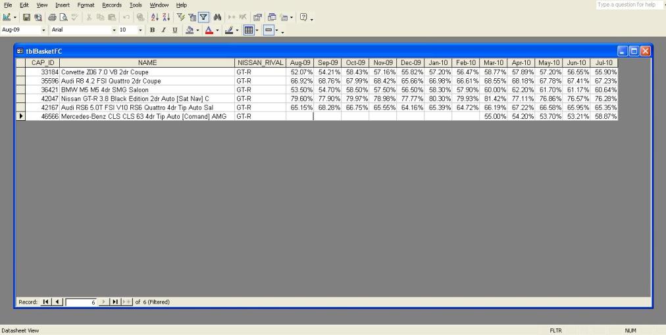Expand the Line Color dropdown arrow
The image size is (666, 335).
[x=237, y=30]
